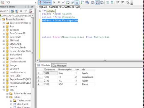The width and height of the screenshot is (144, 108).
Task: Disconnect the server in Object Explorer
Action: pyautogui.click(x=17, y=11)
